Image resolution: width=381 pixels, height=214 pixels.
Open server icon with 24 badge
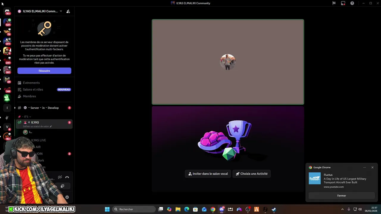point(7,79)
